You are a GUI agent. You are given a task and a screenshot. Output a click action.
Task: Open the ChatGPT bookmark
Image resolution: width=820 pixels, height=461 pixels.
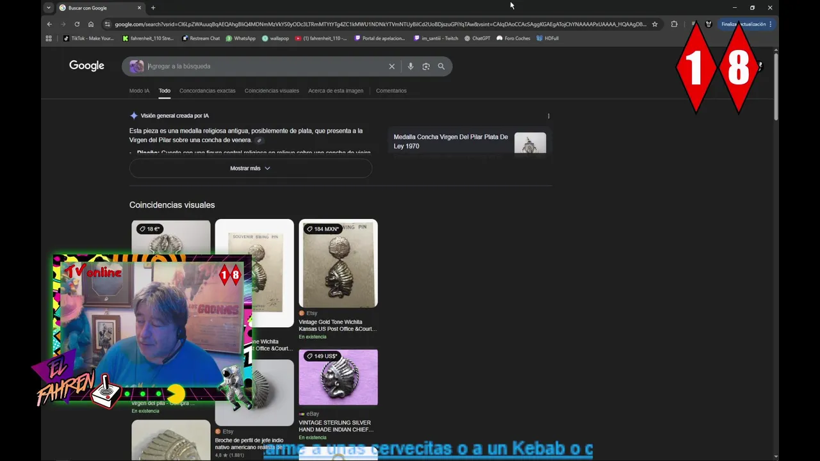click(x=477, y=38)
